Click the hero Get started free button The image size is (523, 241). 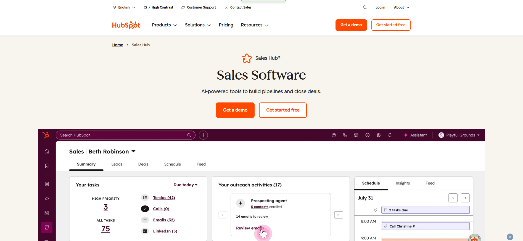tap(283, 110)
